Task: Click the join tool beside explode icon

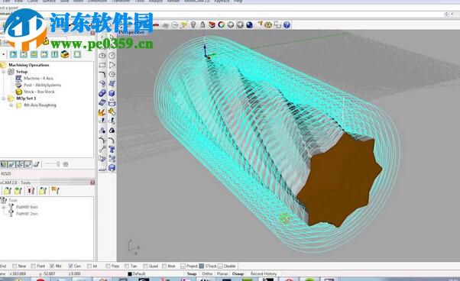Action: pyautogui.click(x=112, y=112)
